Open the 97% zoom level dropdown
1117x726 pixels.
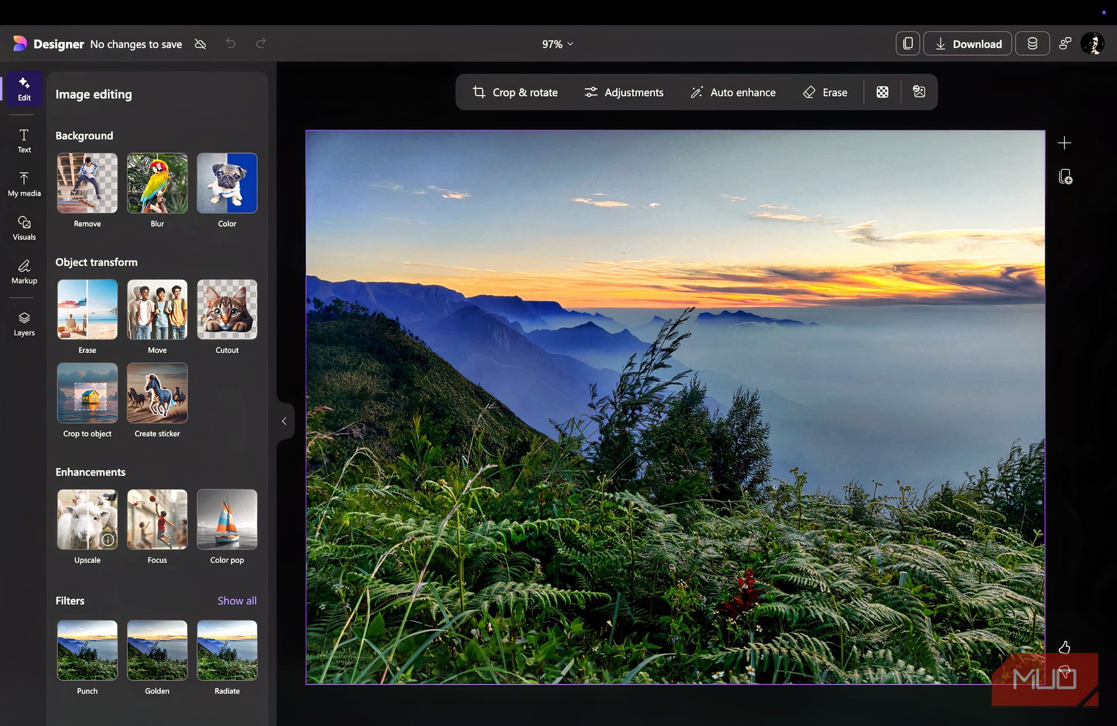pos(557,44)
